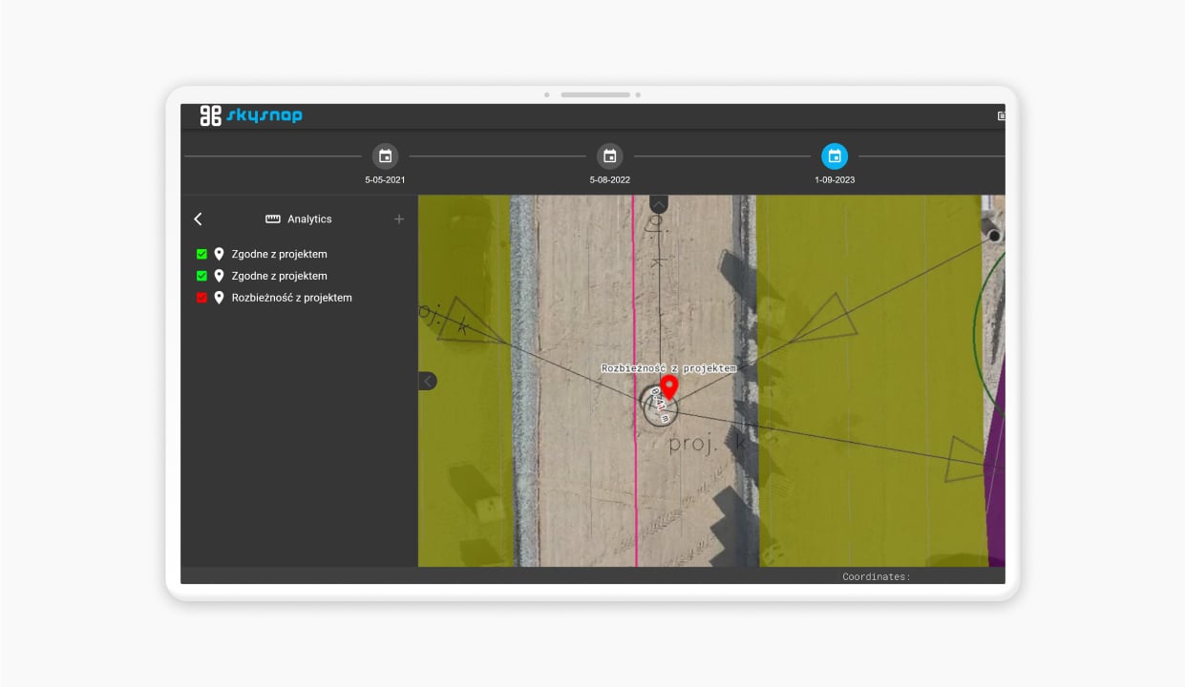
Task: Click the location pin icon of first Zgodne entry
Action: point(218,254)
